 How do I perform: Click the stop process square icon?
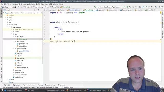(136, 7)
